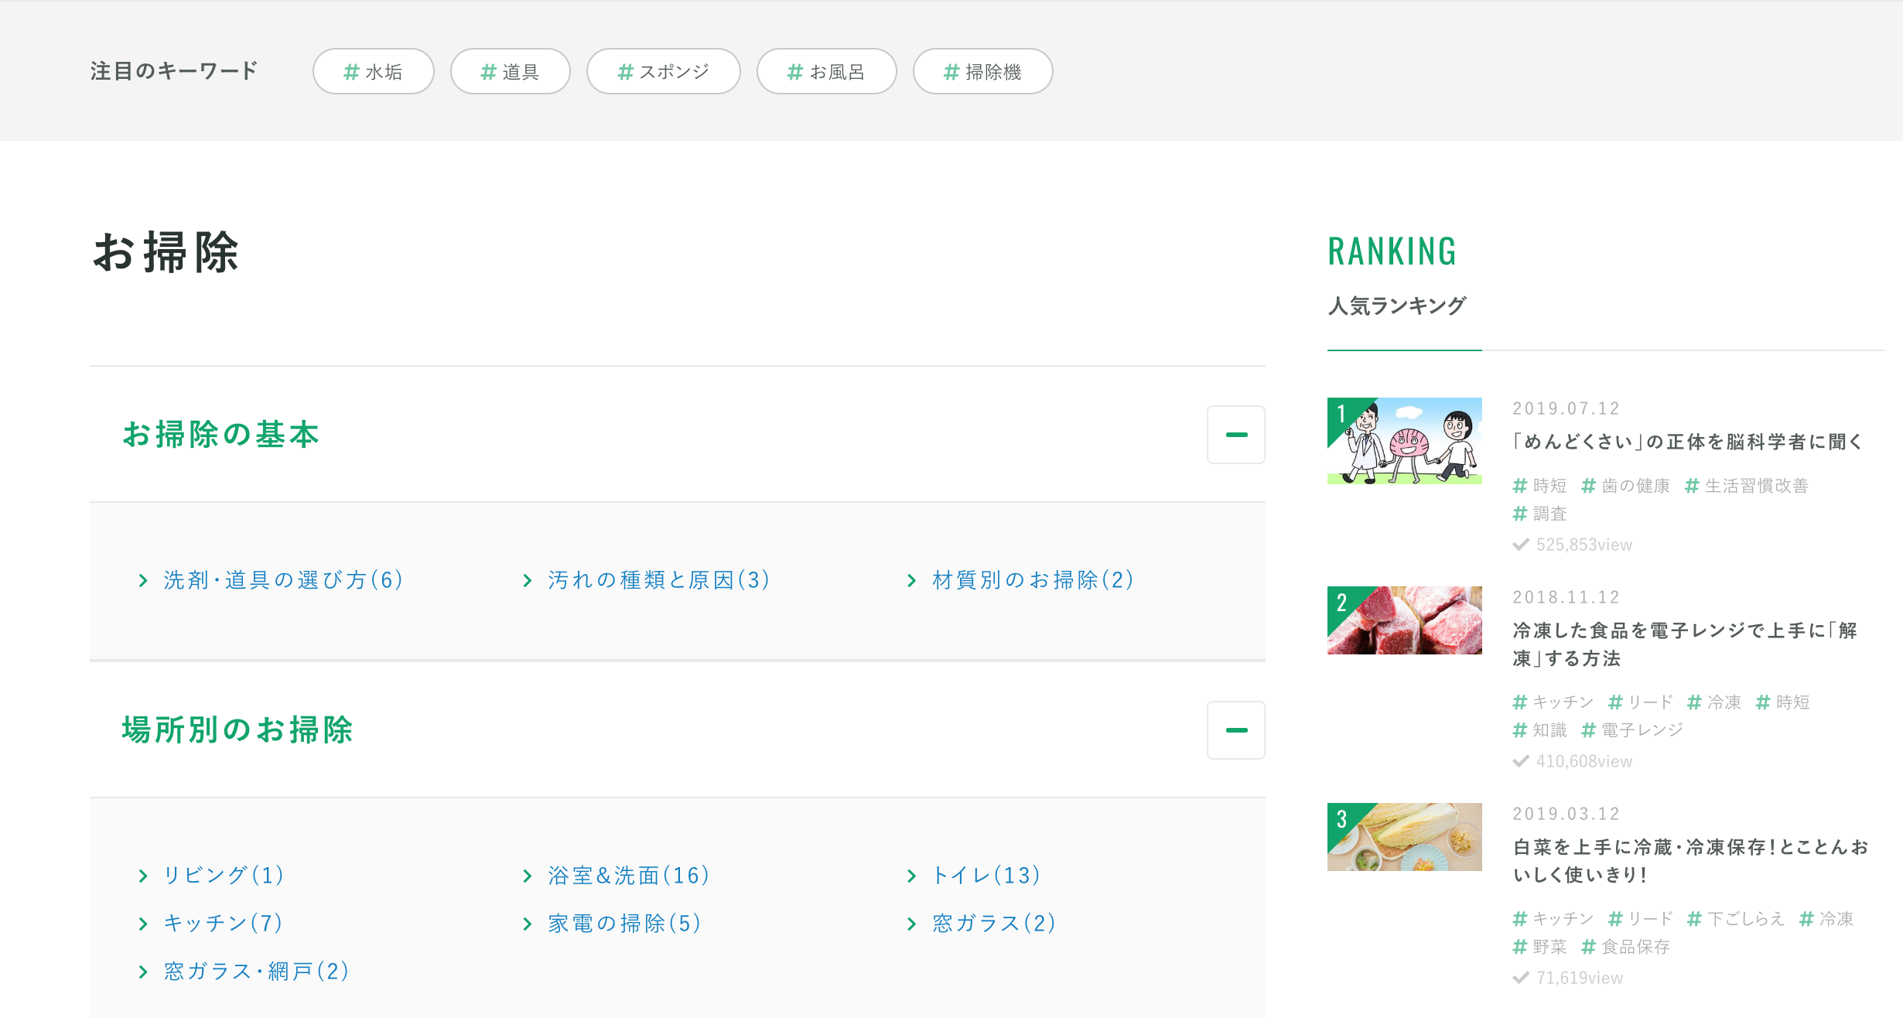Select #リード tag under rank 2 article
This screenshot has width=1903, height=1018.
point(1640,702)
